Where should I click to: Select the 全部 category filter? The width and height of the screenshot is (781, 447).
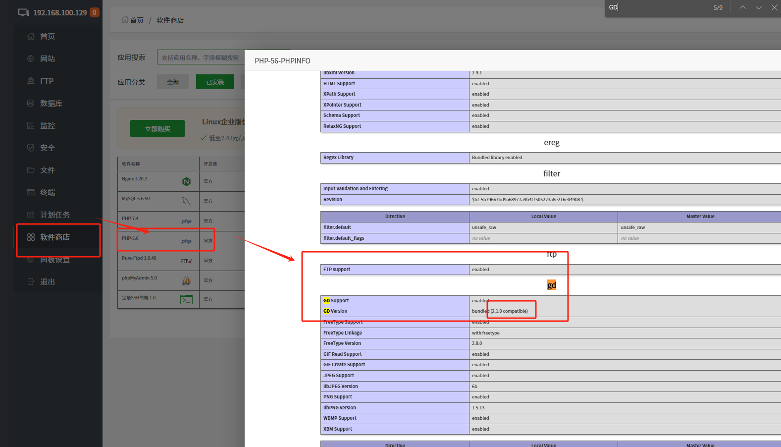[x=173, y=82]
